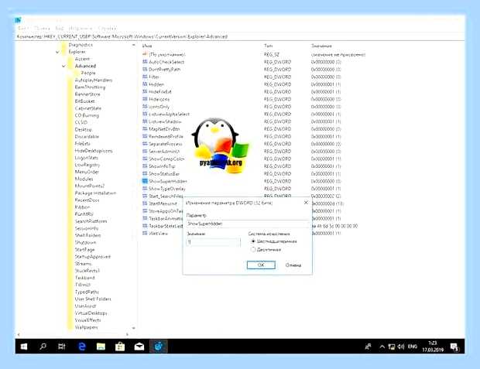This screenshot has height=369, width=480.
Task: Select the BitBucket key
Action: click(85, 101)
